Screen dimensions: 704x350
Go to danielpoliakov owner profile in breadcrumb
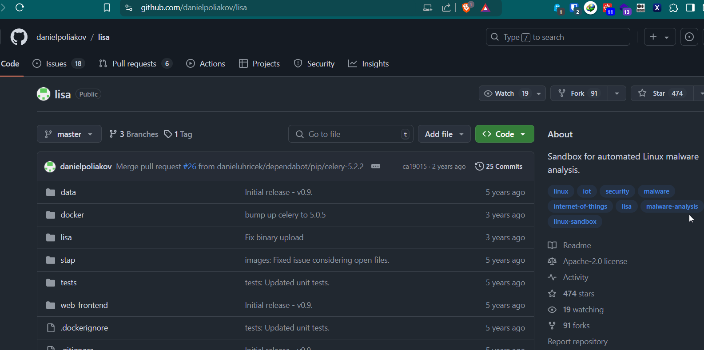pos(61,37)
